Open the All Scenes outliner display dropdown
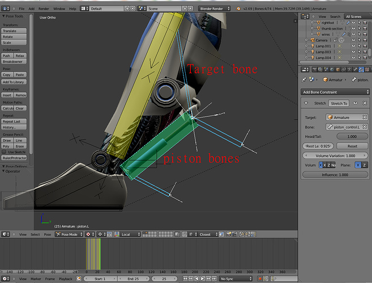The image size is (372, 283). (x=357, y=16)
